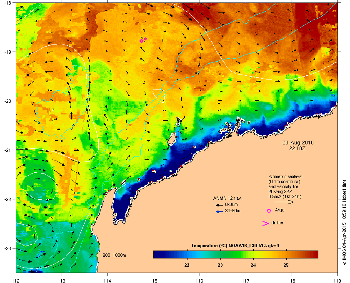Click the colorbar tick label '23'
The image size is (350, 283).
[x=220, y=265]
